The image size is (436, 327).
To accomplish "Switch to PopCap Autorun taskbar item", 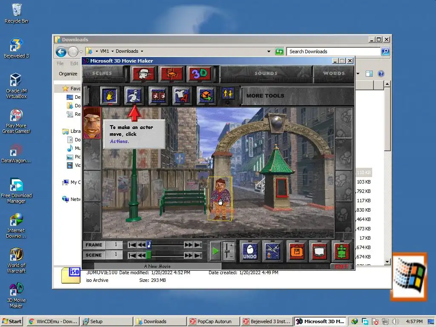I will tap(214, 321).
